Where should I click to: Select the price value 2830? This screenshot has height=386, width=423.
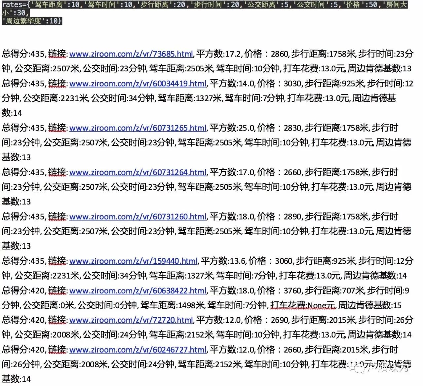(x=293, y=128)
